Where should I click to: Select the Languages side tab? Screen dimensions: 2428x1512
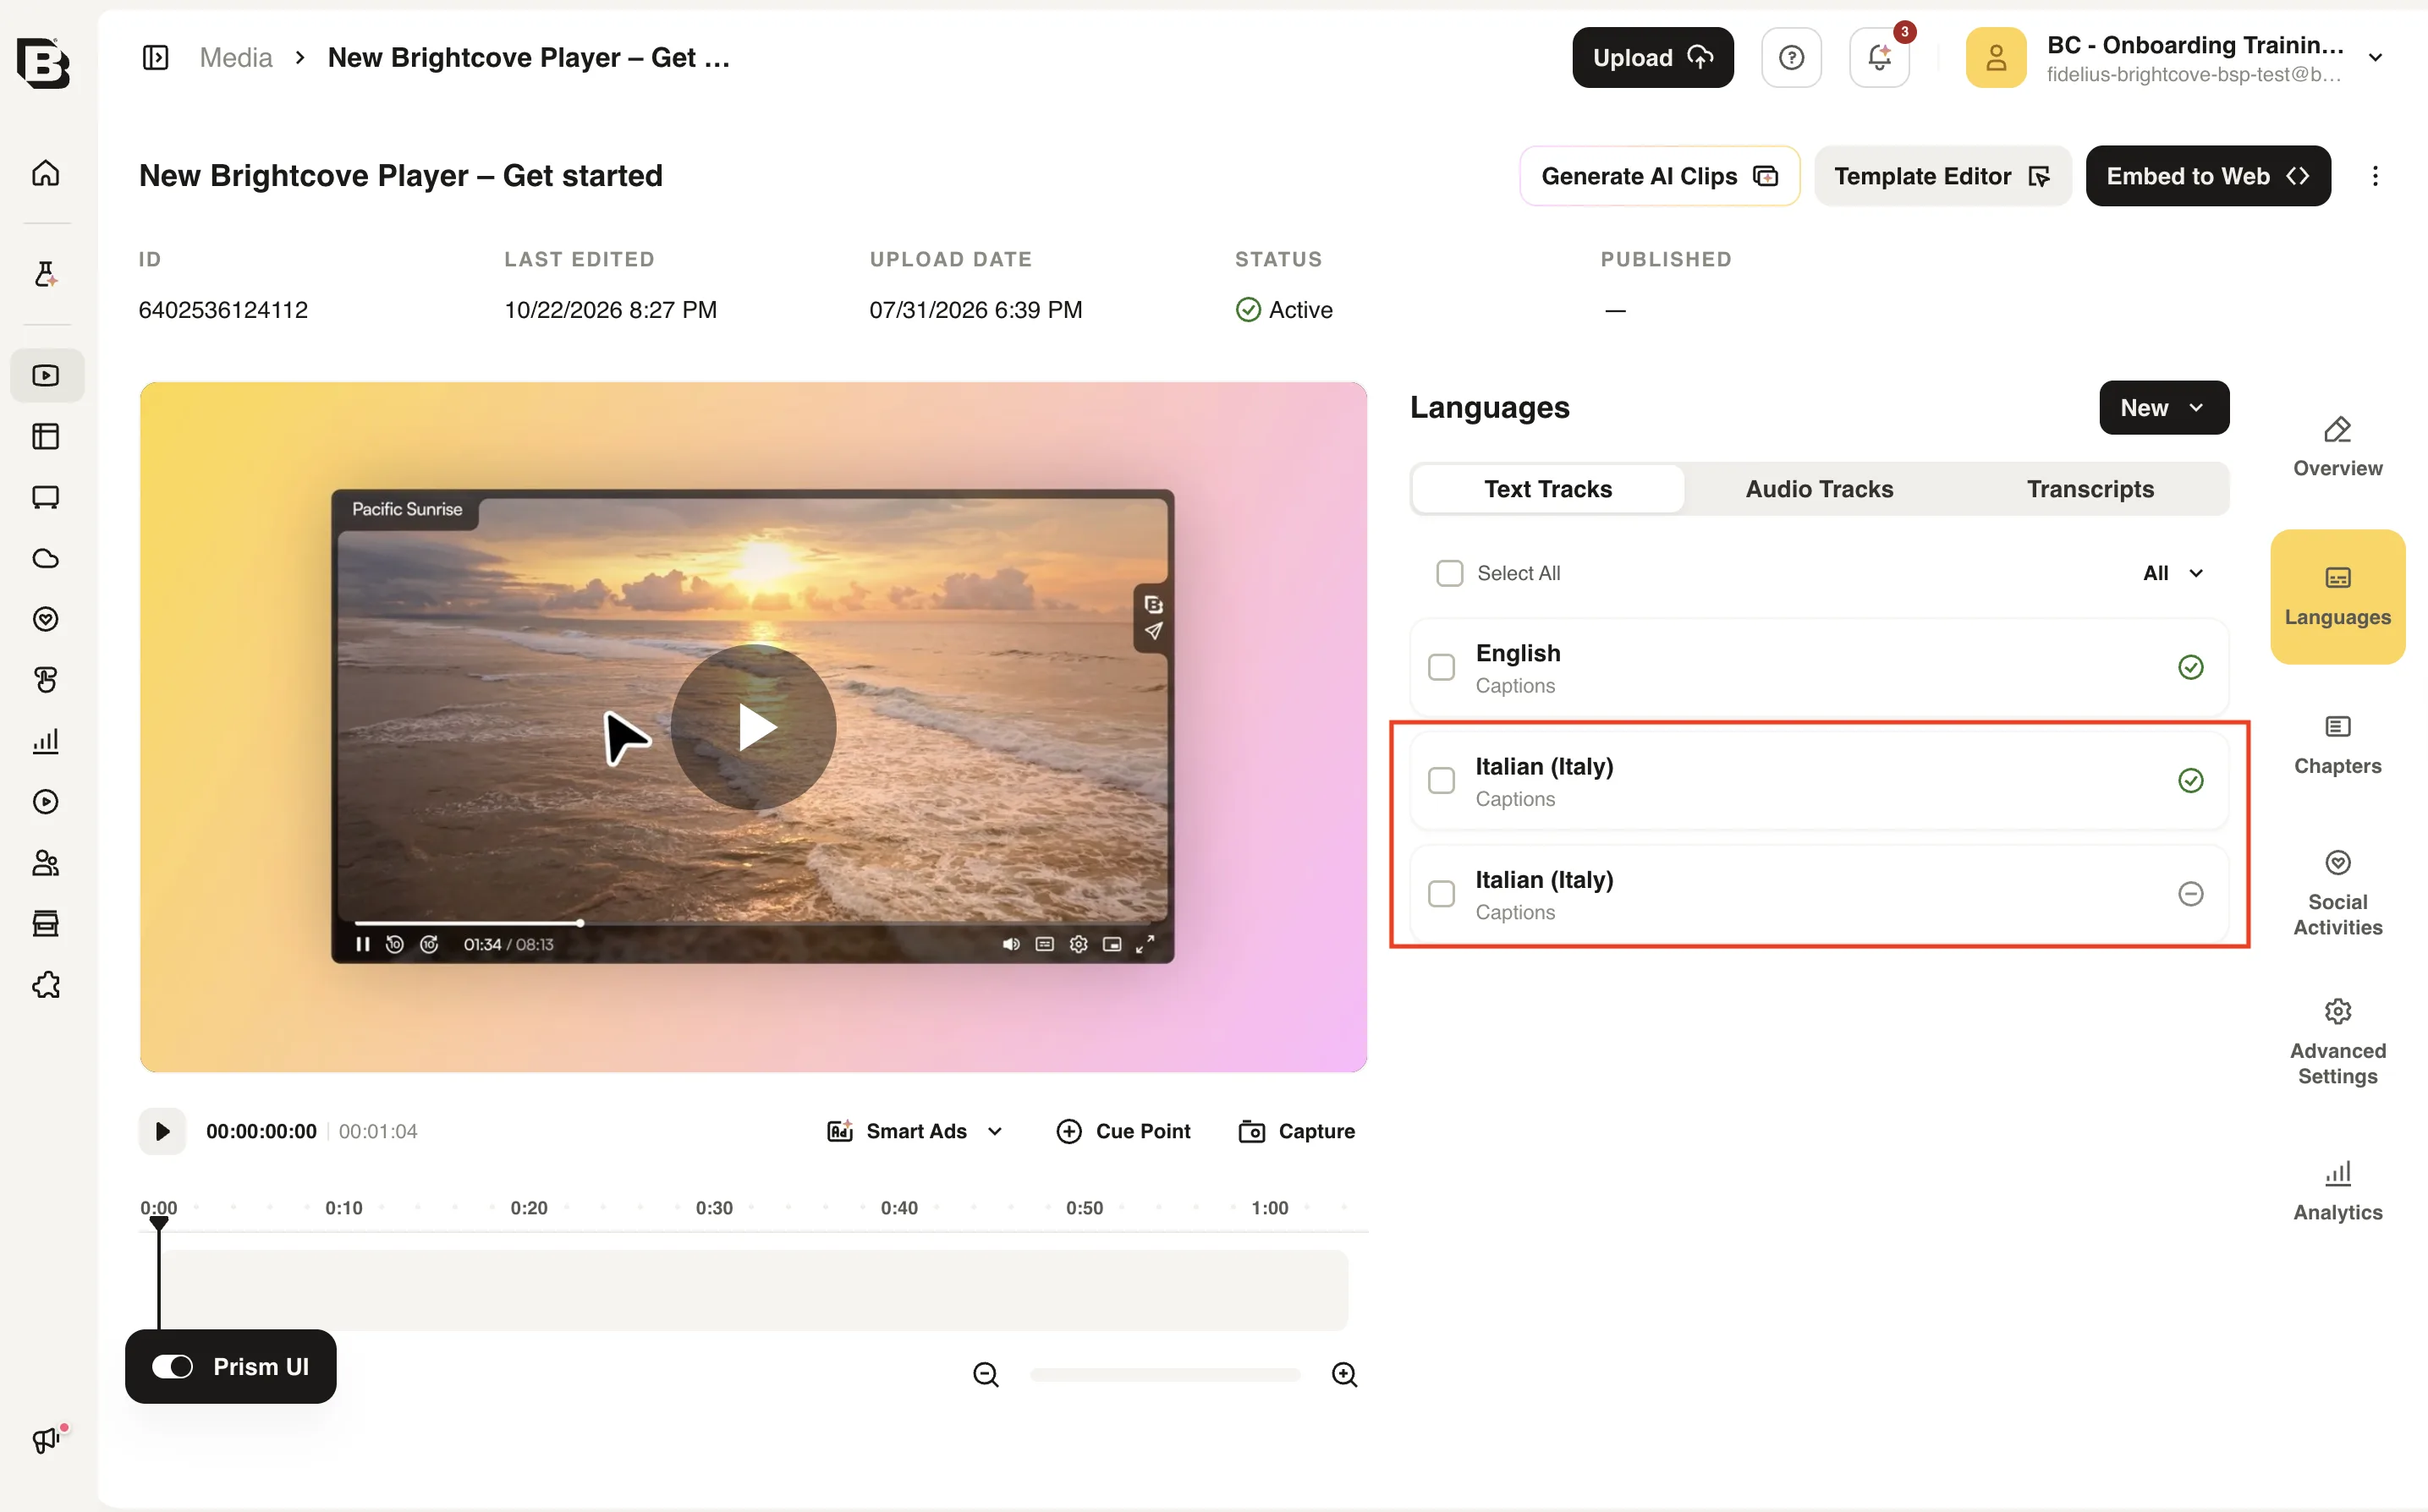[x=2337, y=597]
